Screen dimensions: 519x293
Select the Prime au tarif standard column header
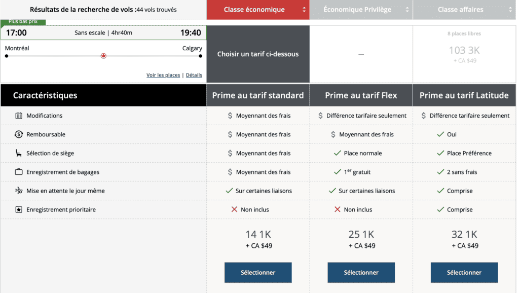click(x=258, y=95)
